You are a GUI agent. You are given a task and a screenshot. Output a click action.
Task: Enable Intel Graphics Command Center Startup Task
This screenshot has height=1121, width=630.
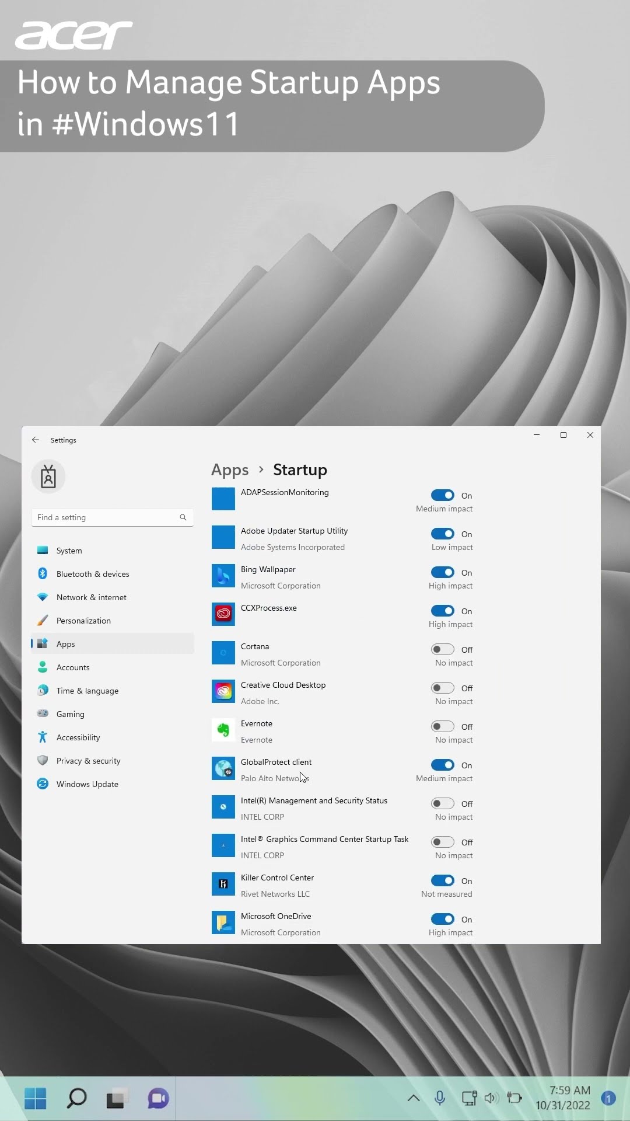443,842
